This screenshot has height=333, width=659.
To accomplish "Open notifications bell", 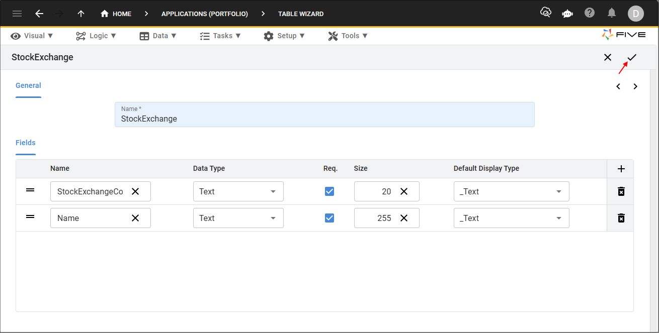I will 612,13.
